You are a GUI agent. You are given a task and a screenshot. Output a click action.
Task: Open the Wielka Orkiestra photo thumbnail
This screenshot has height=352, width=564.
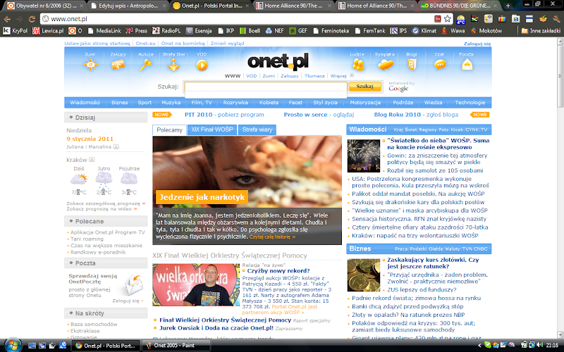(196, 284)
